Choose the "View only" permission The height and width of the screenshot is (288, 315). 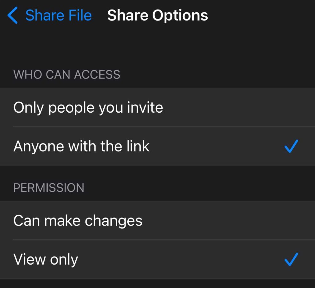tap(46, 259)
